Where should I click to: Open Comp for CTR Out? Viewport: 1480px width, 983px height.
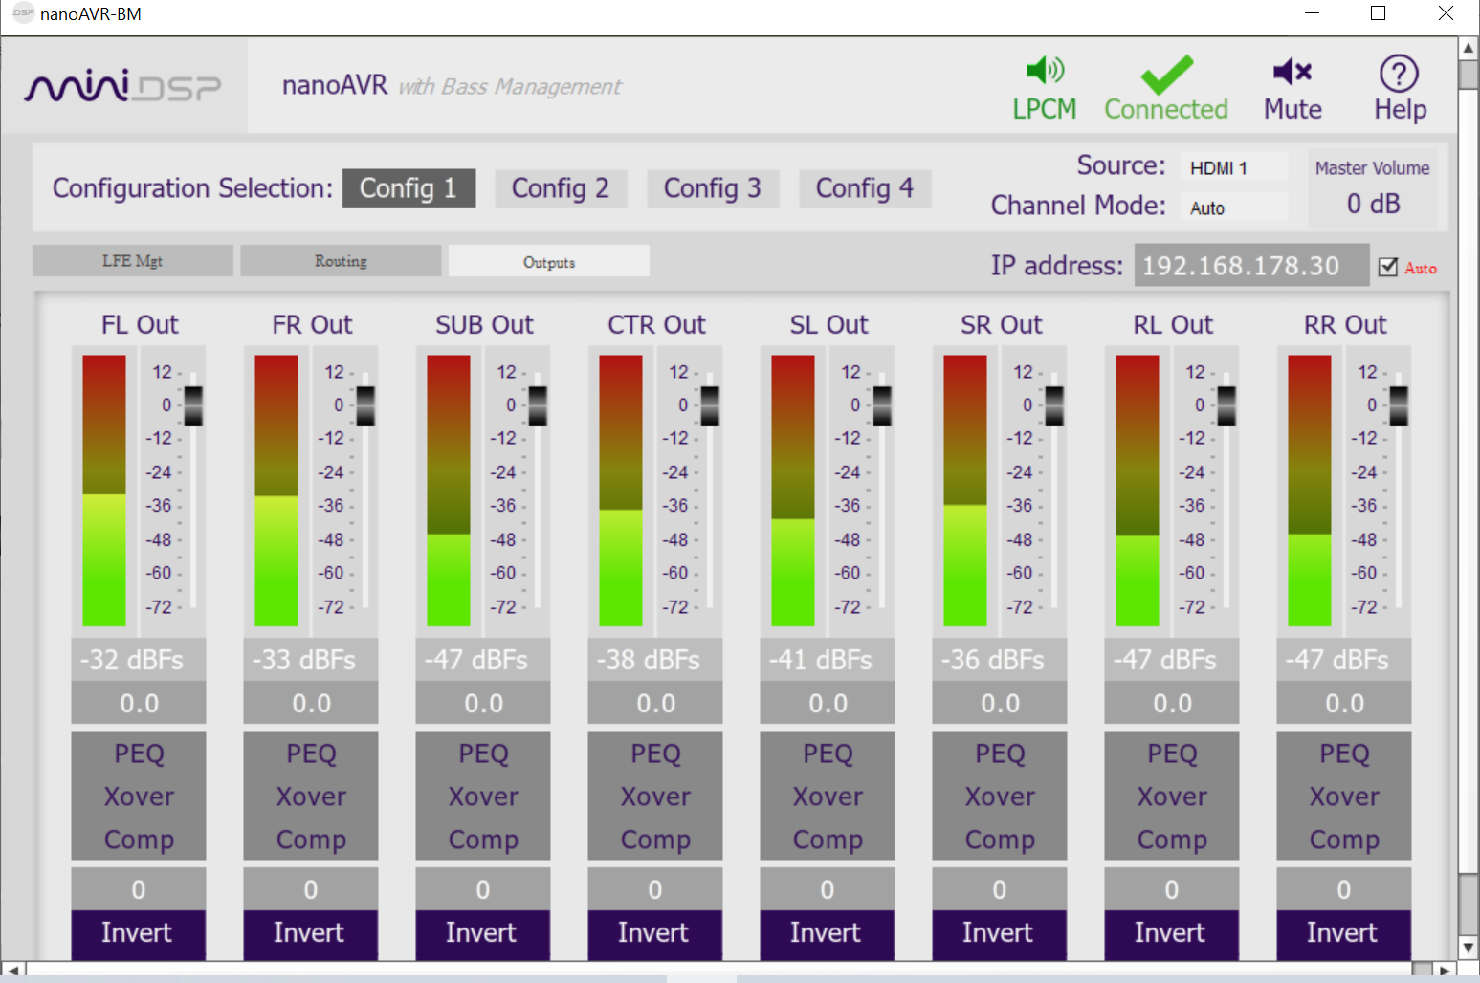[x=655, y=840]
